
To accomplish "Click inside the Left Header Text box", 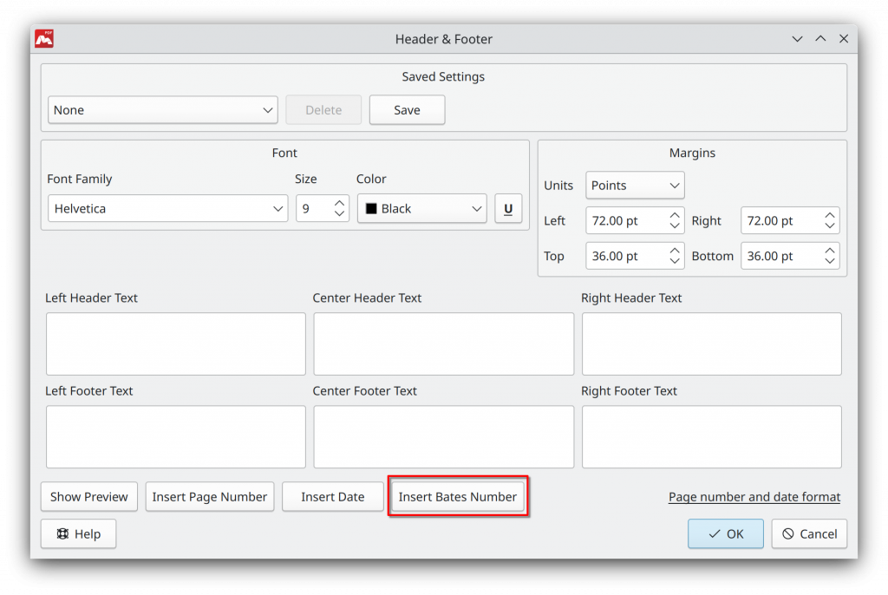I will click(x=175, y=344).
